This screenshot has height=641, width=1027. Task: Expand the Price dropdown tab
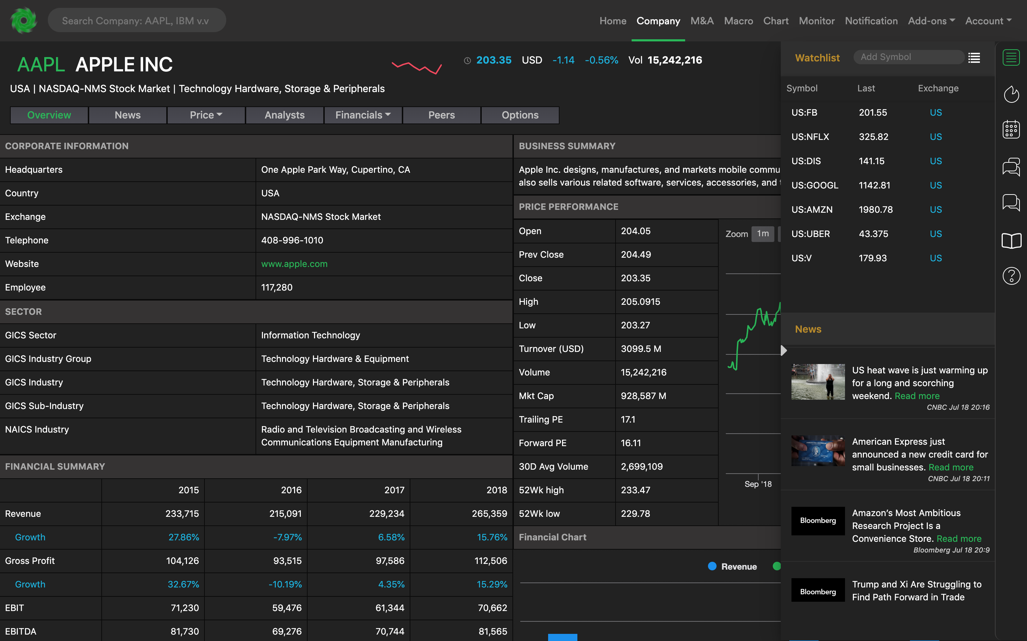tap(205, 115)
